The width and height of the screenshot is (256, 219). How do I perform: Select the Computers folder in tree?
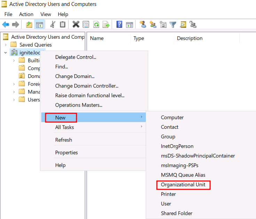pos(34,68)
